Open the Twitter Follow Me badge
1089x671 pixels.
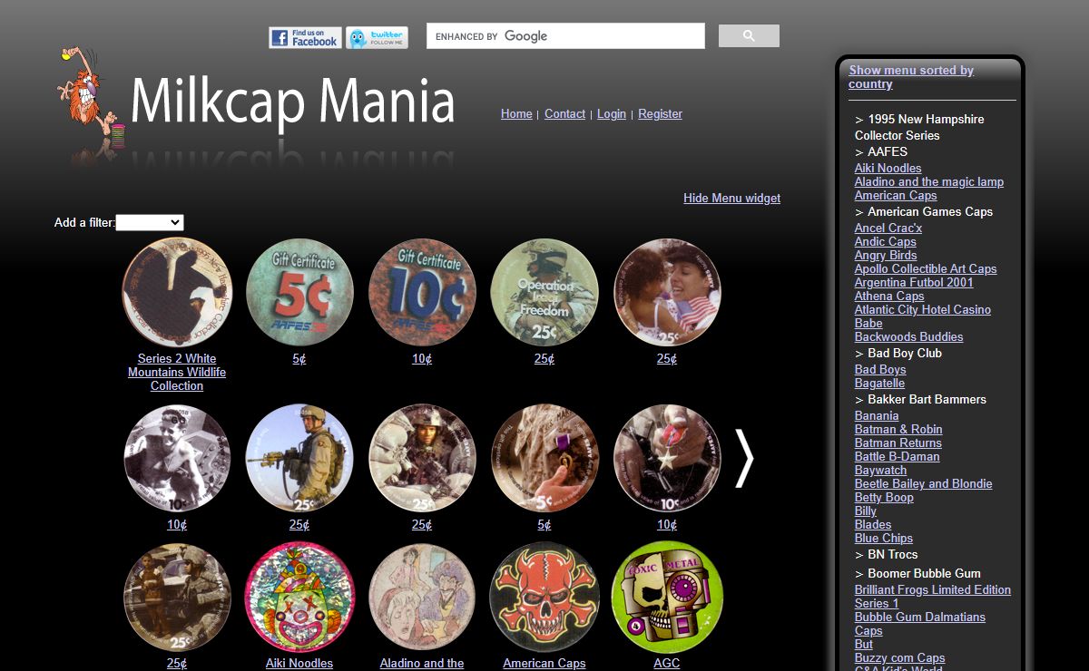click(x=377, y=38)
